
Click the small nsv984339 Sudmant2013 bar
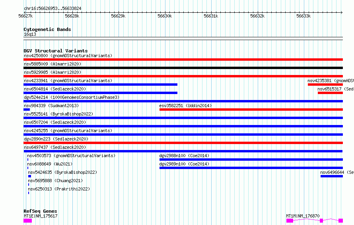(x=27, y=110)
